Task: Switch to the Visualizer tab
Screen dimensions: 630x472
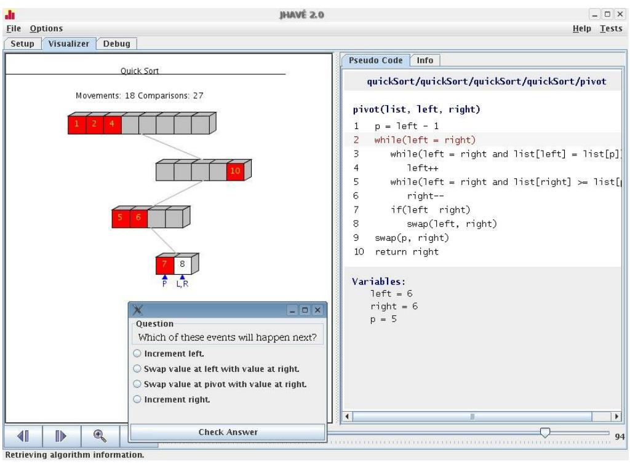Action: (69, 44)
